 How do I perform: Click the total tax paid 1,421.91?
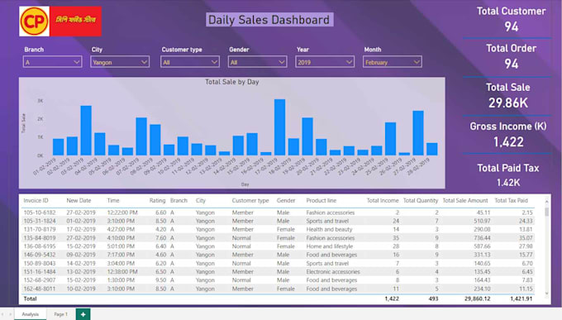point(522,299)
